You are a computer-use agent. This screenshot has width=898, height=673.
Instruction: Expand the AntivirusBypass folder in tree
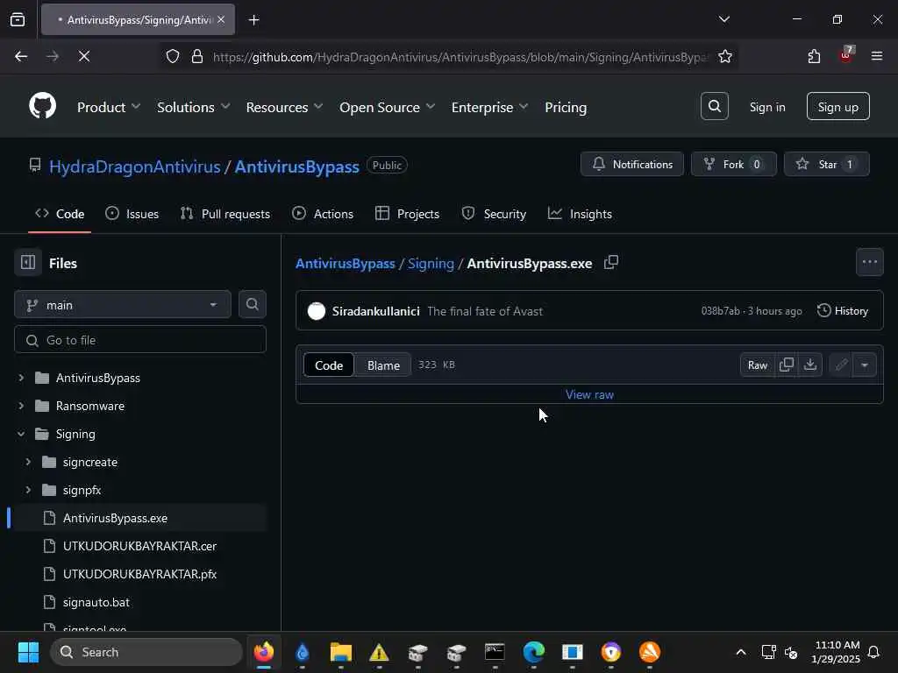pyautogui.click(x=21, y=378)
